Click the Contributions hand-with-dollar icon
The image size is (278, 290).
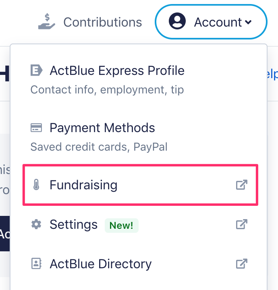pos(46,22)
